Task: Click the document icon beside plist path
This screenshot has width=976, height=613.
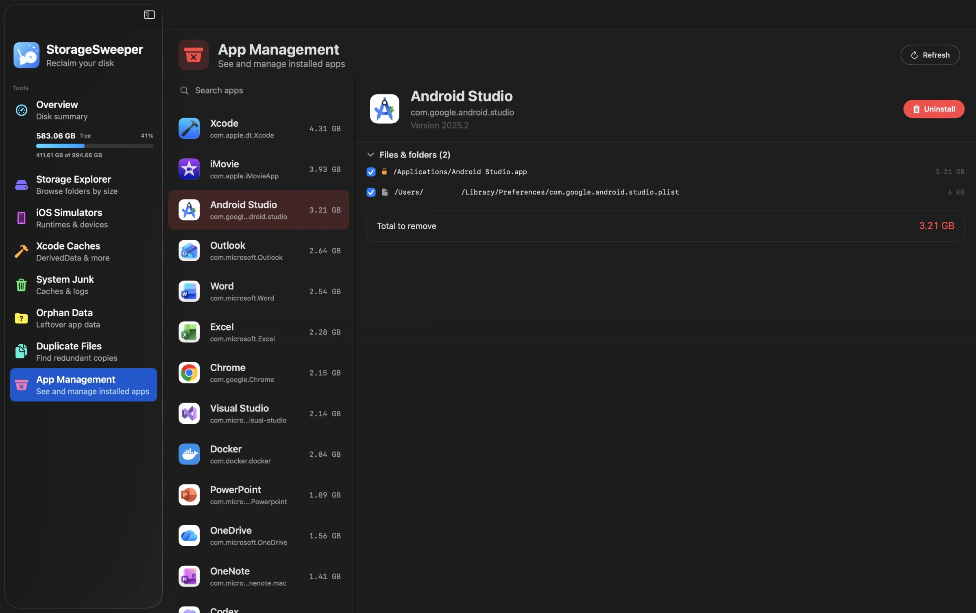Action: coord(385,192)
